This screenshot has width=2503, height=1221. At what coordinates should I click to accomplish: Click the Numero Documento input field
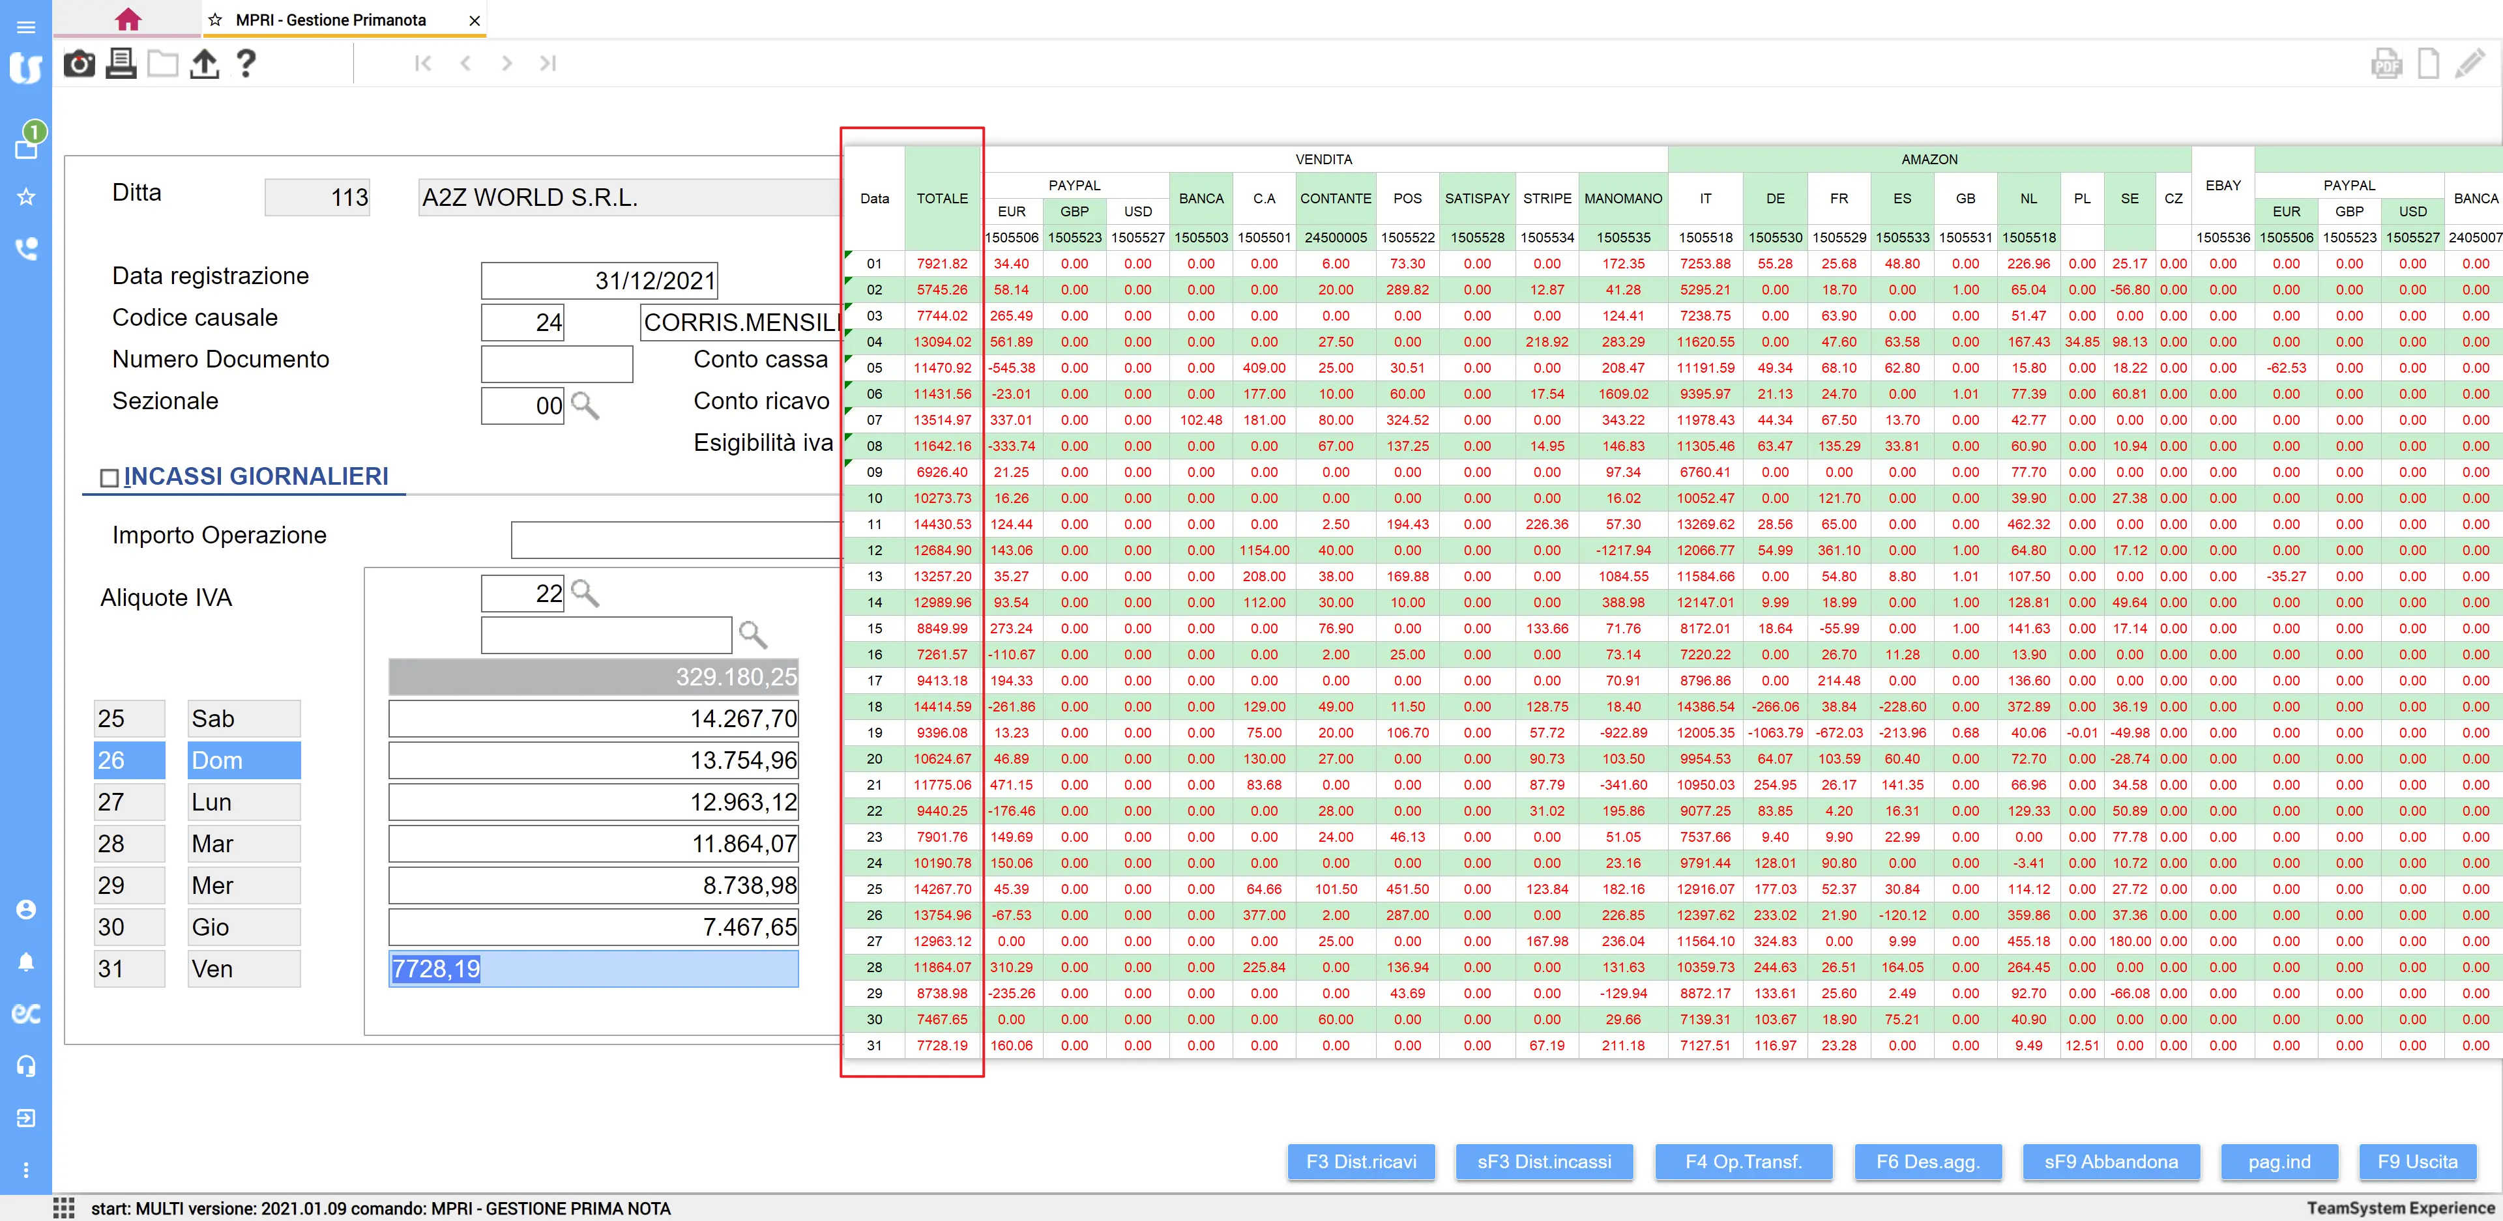[557, 364]
